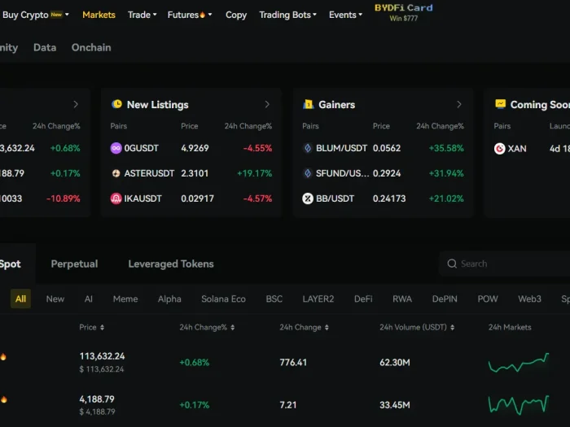This screenshot has width=570, height=427.
Task: Click the BYDFi Card promo link
Action: pos(403,11)
